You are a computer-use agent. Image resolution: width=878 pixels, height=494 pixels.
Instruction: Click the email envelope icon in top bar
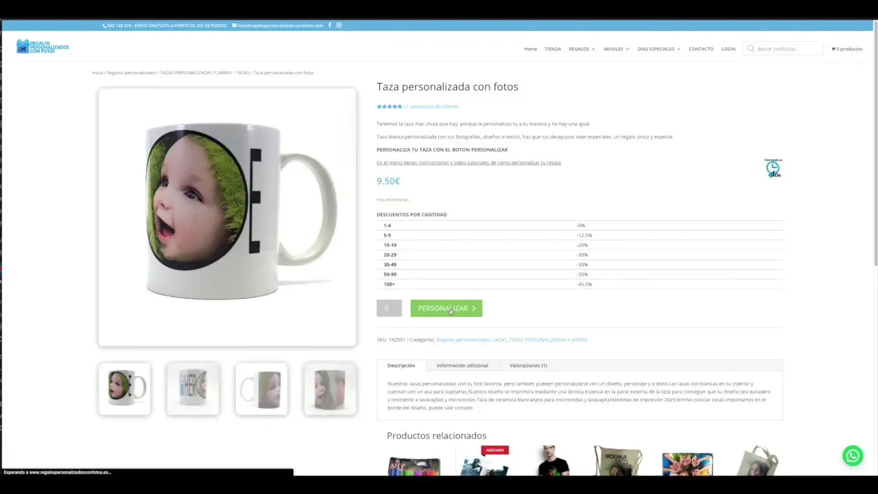[x=233, y=25]
